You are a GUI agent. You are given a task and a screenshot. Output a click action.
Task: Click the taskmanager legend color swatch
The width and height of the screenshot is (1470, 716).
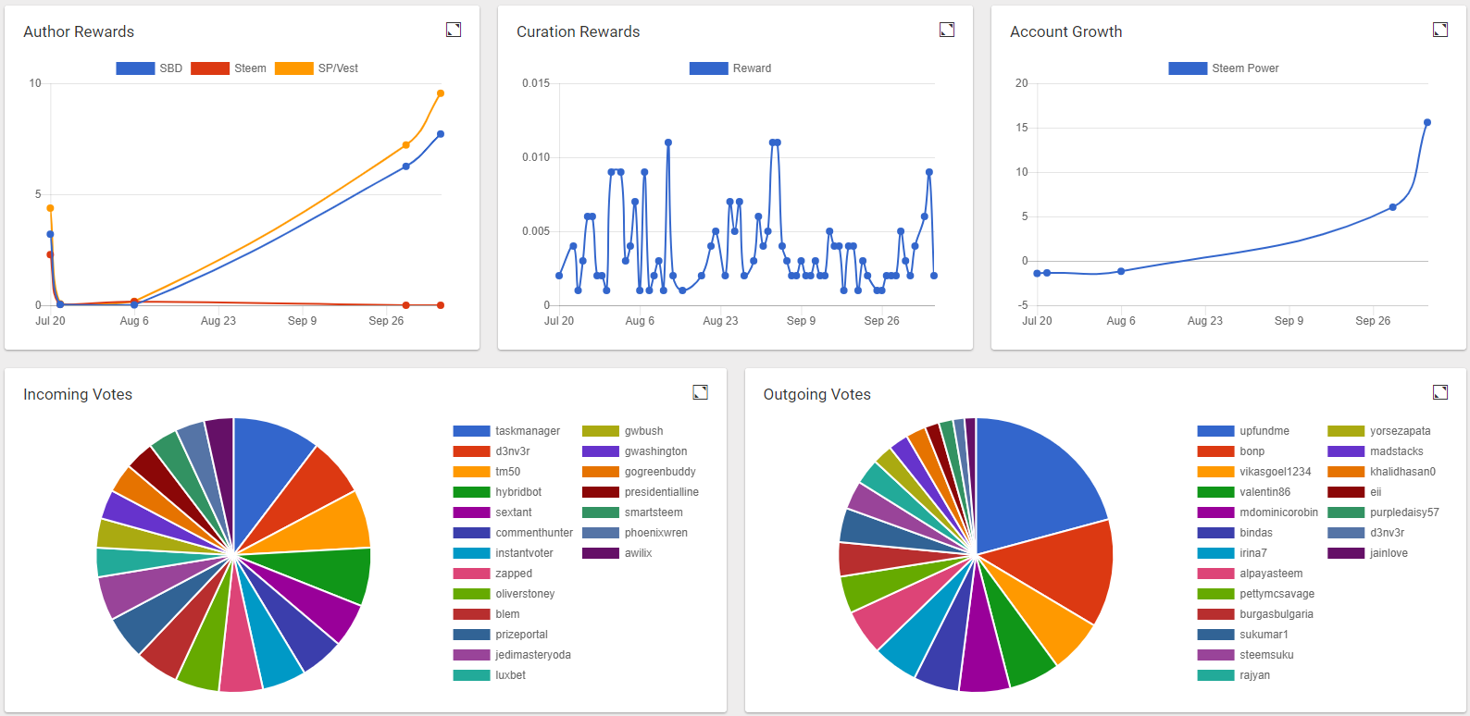tap(471, 431)
